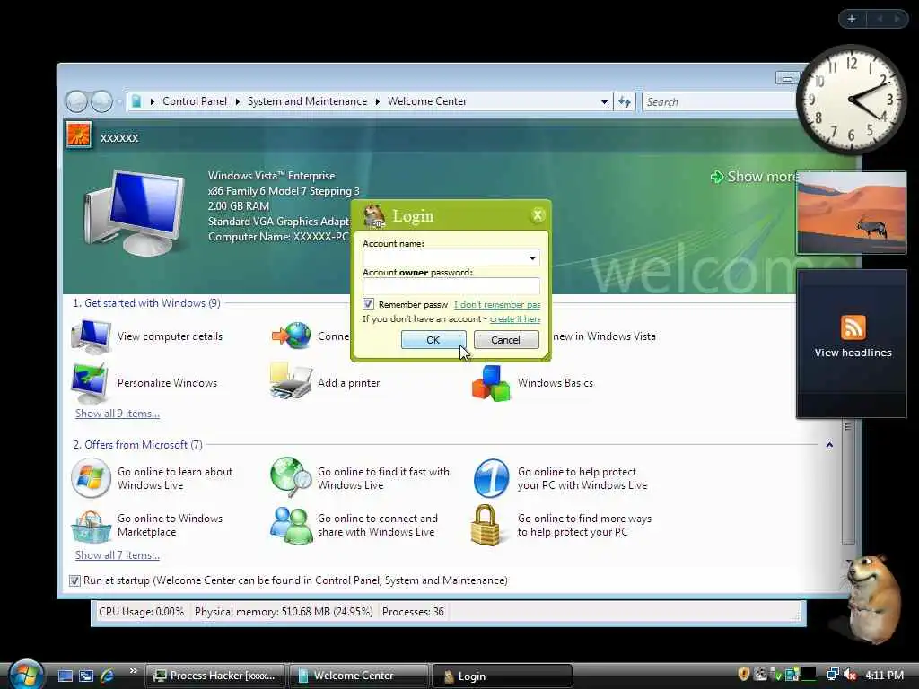Select System and Maintenance breadcrumb
This screenshot has height=689, width=919.
(x=307, y=101)
